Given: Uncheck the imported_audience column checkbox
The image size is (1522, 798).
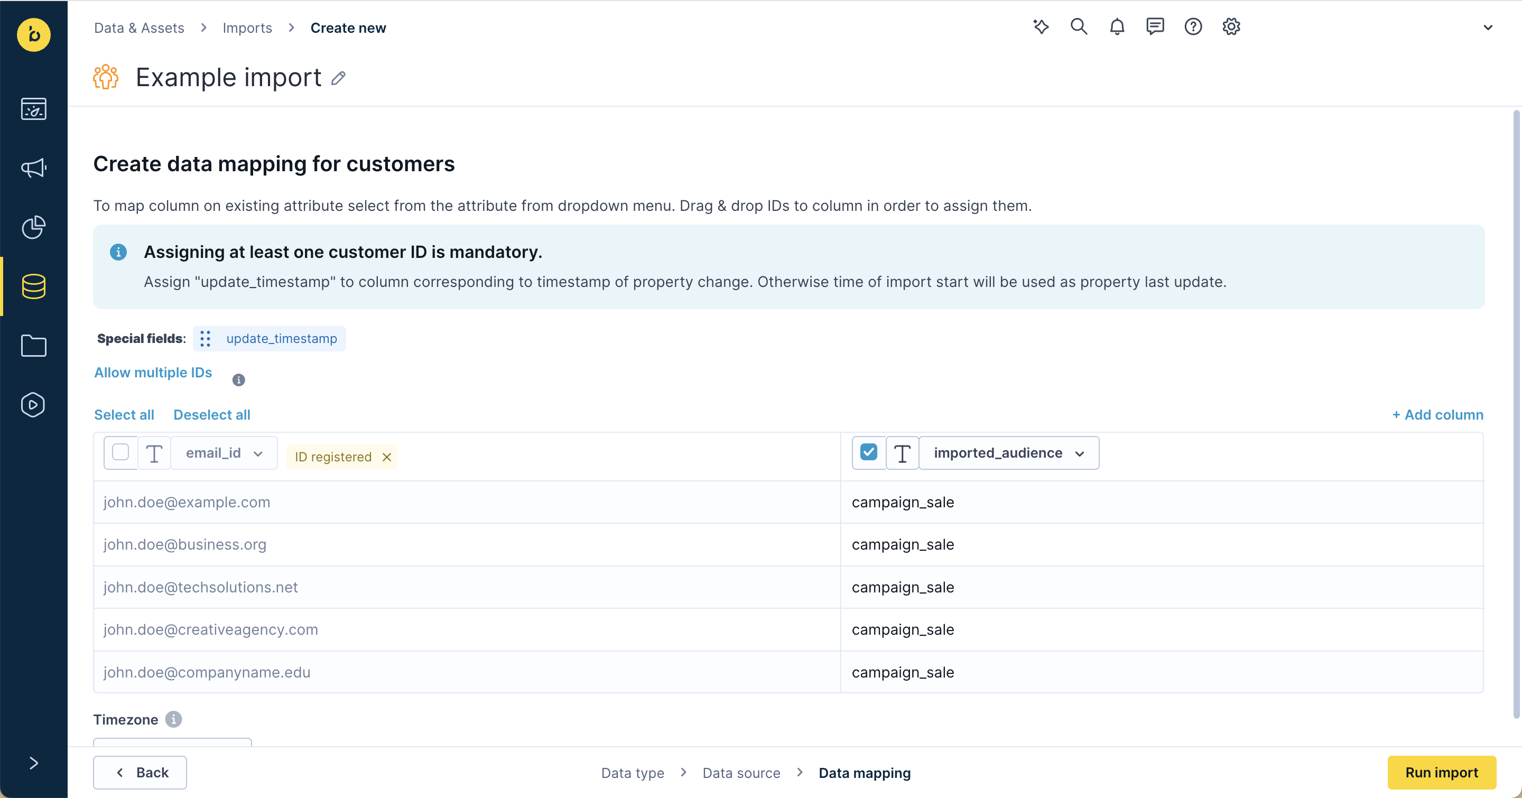Looking at the screenshot, I should tap(868, 452).
